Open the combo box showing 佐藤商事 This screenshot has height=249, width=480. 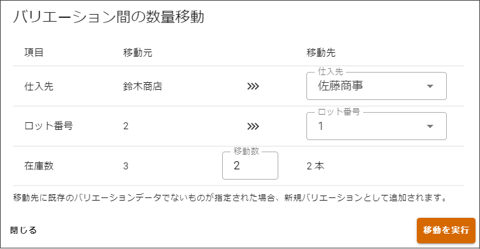(x=376, y=86)
